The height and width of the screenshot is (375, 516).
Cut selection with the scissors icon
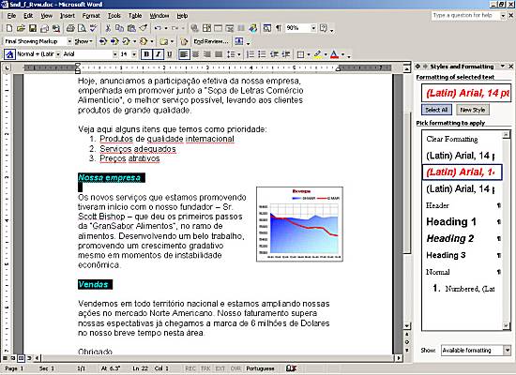[x=108, y=28]
